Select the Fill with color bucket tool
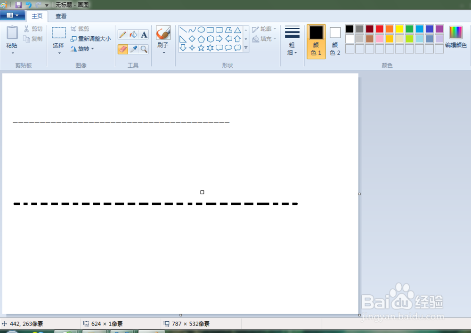This screenshot has height=333, width=471. click(x=133, y=35)
